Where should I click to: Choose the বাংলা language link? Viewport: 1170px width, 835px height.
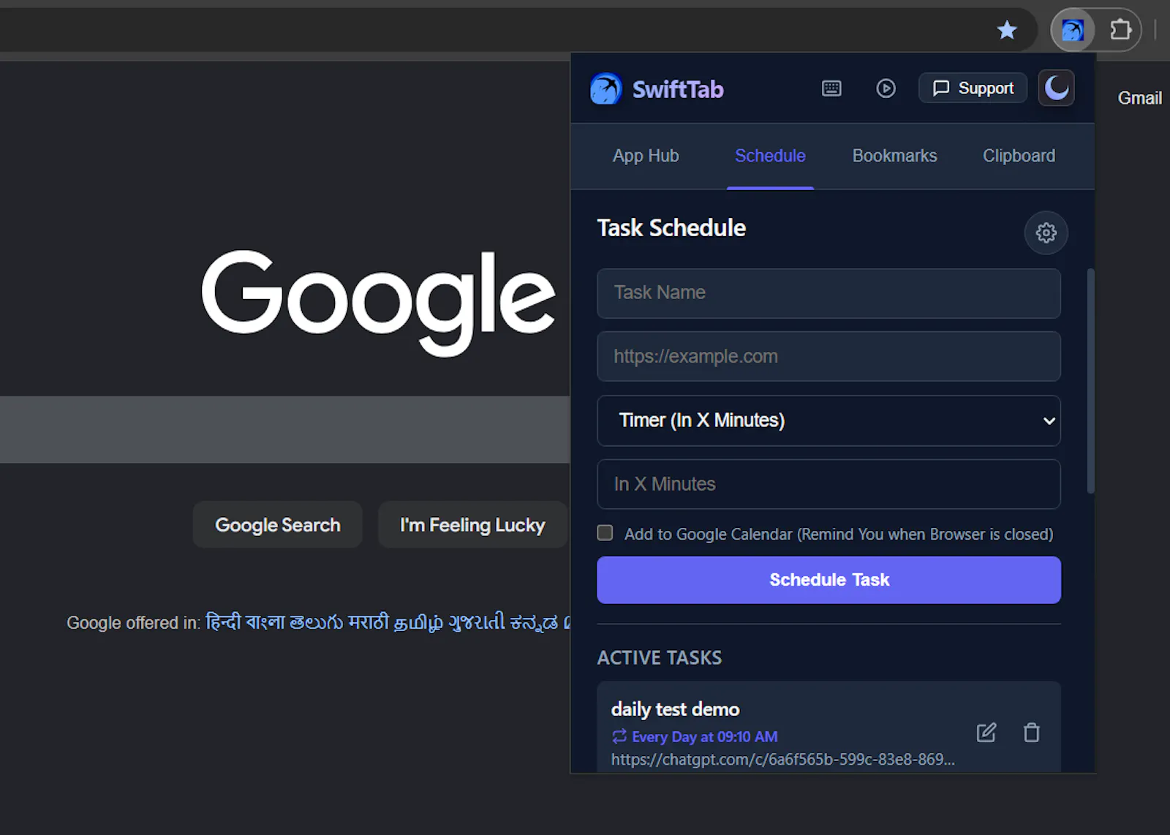[x=265, y=622]
